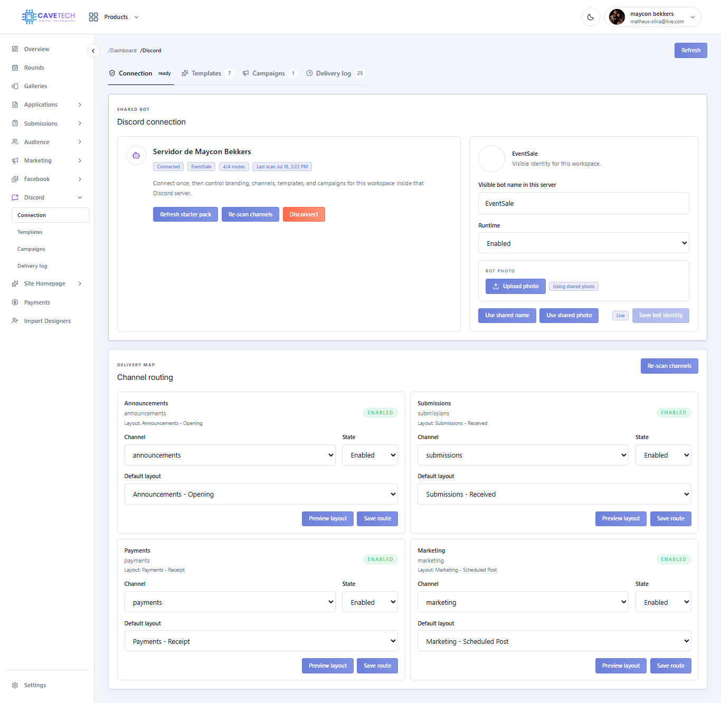Click Re-scan channels in Channel routing
The width and height of the screenshot is (721, 703).
pos(669,366)
